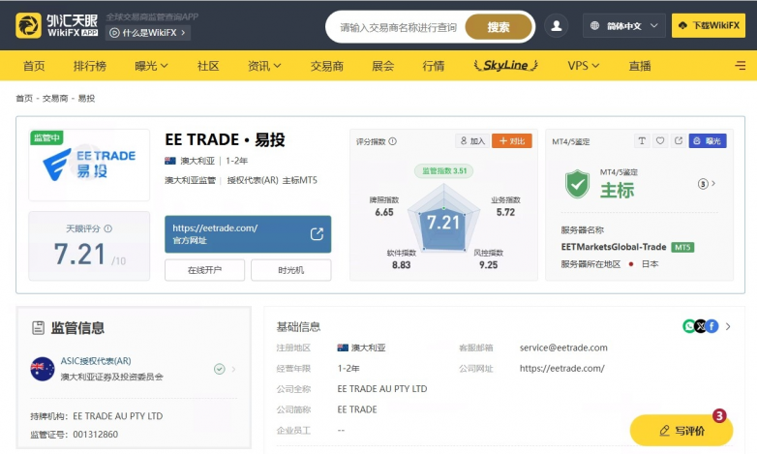The height and width of the screenshot is (454, 757).
Task: Click the broker name search input field
Action: 398,27
